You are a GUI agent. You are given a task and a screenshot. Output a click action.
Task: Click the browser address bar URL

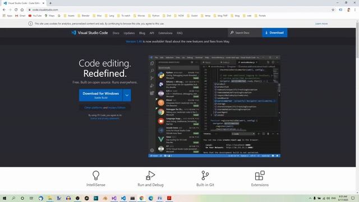pyautogui.click(x=45, y=10)
